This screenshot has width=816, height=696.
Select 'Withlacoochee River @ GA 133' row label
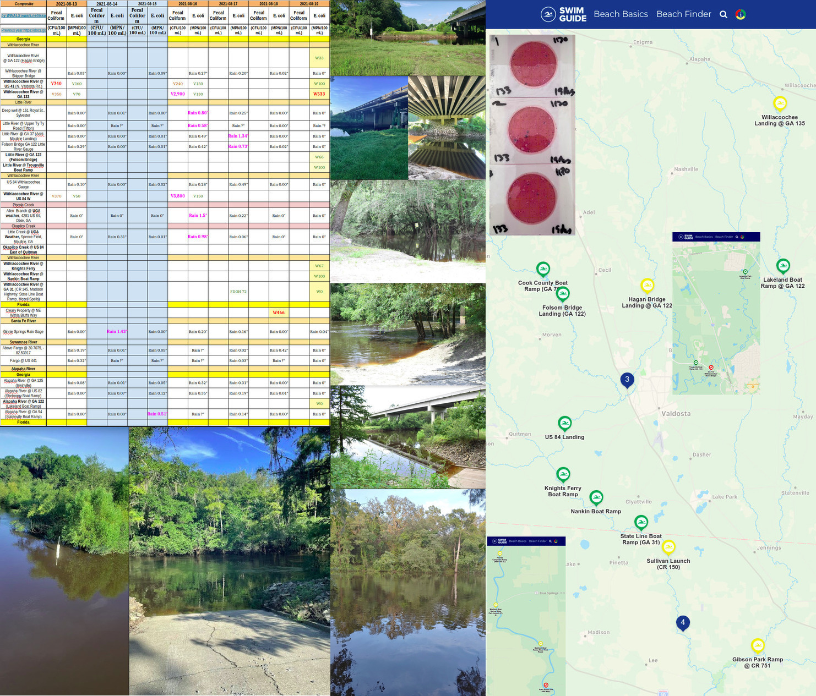23,94
